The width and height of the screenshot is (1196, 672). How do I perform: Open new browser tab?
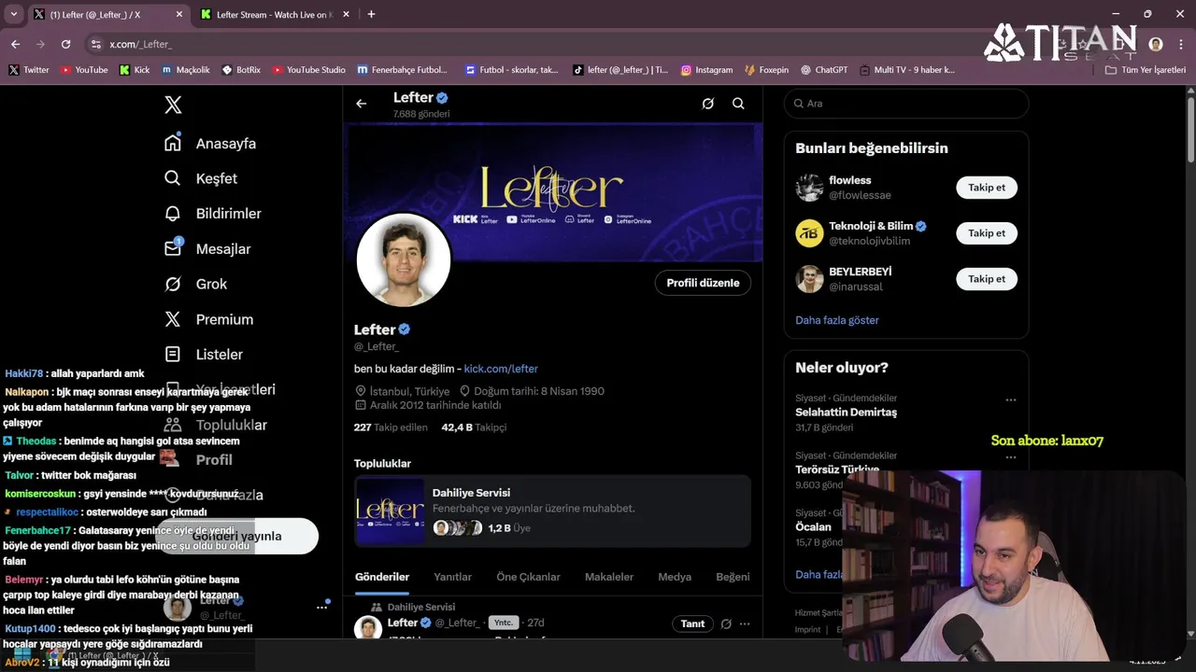tap(371, 14)
